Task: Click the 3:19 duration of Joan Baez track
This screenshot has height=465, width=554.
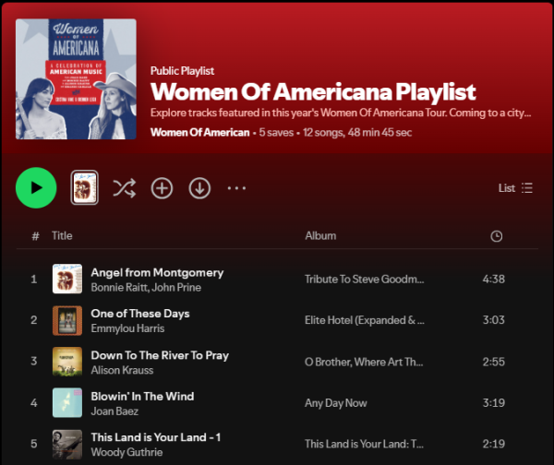Action: (494, 402)
